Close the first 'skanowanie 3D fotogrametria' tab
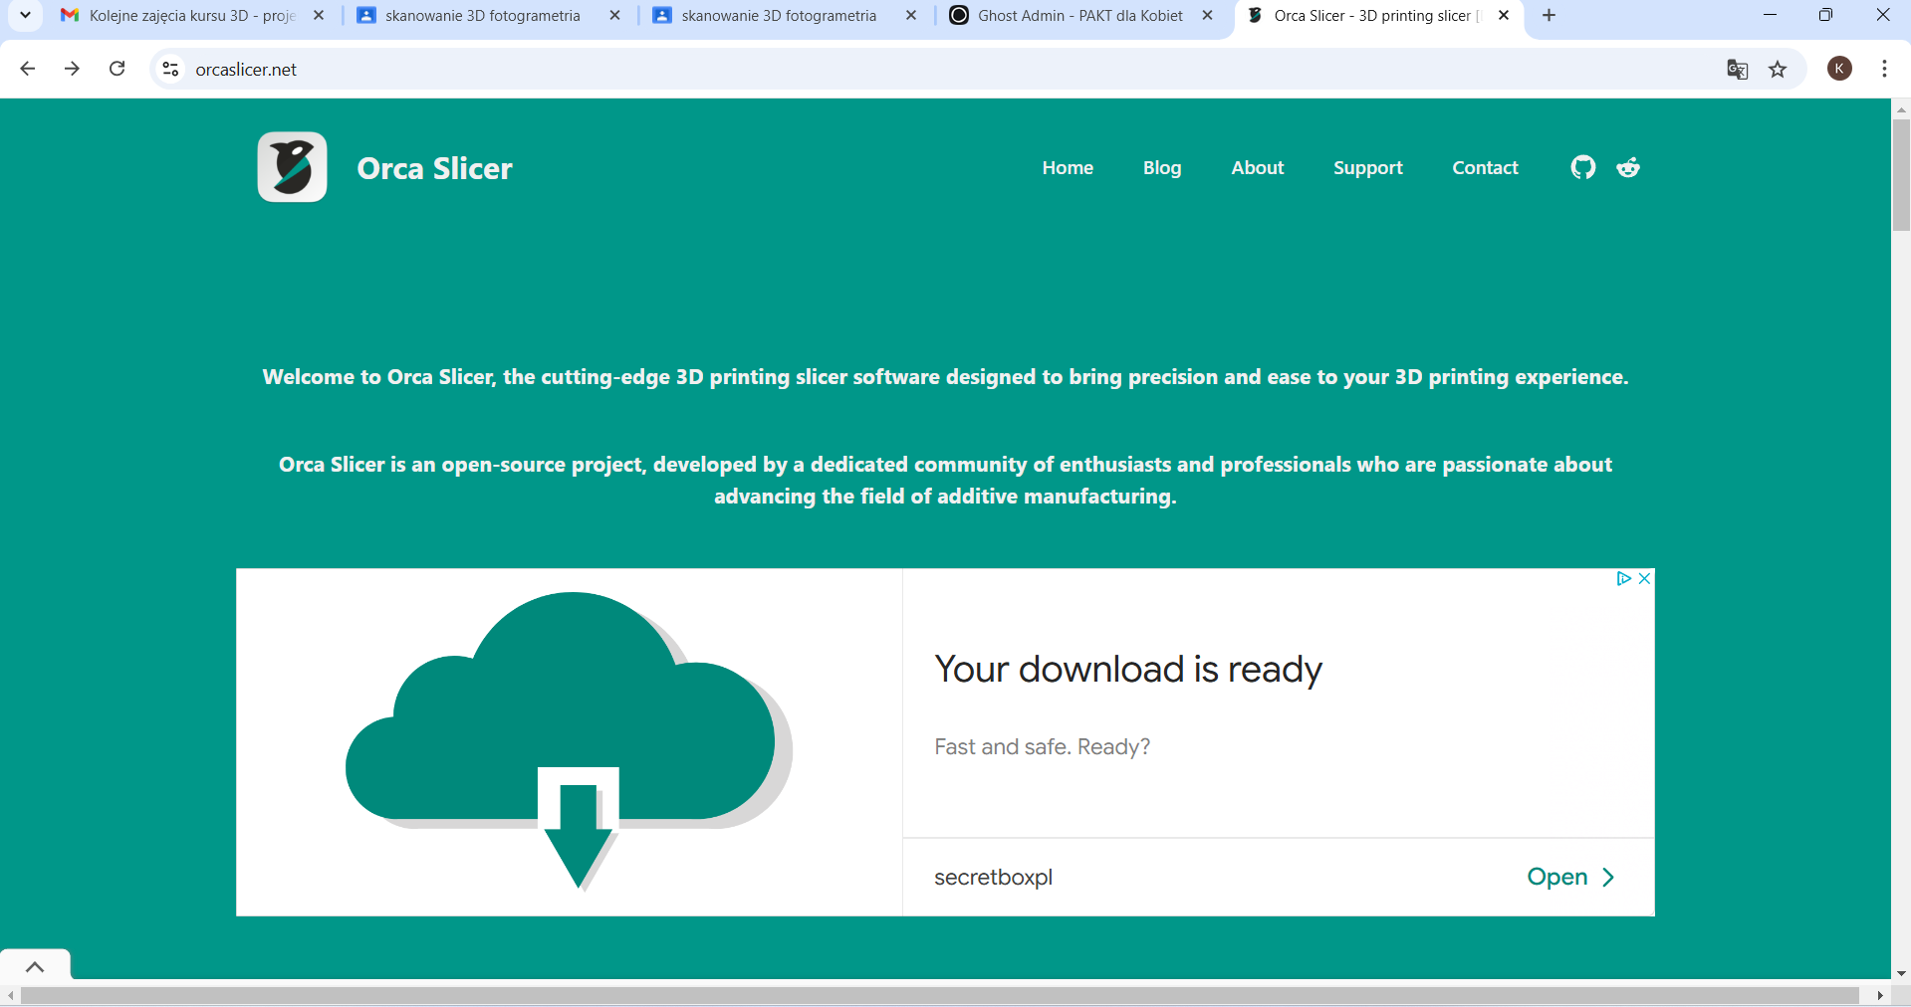 614,15
